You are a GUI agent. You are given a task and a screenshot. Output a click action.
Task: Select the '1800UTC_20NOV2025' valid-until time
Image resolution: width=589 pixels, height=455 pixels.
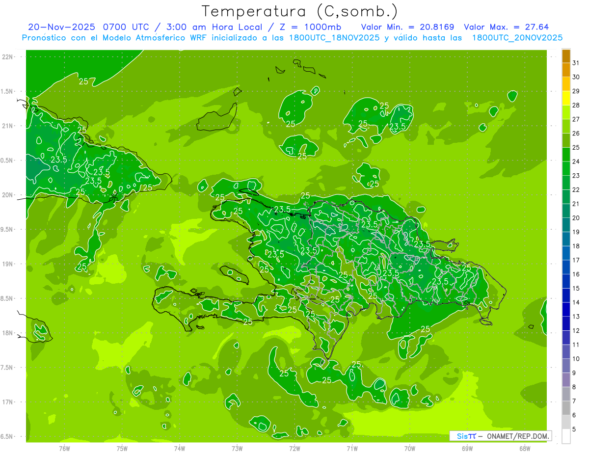(517, 38)
